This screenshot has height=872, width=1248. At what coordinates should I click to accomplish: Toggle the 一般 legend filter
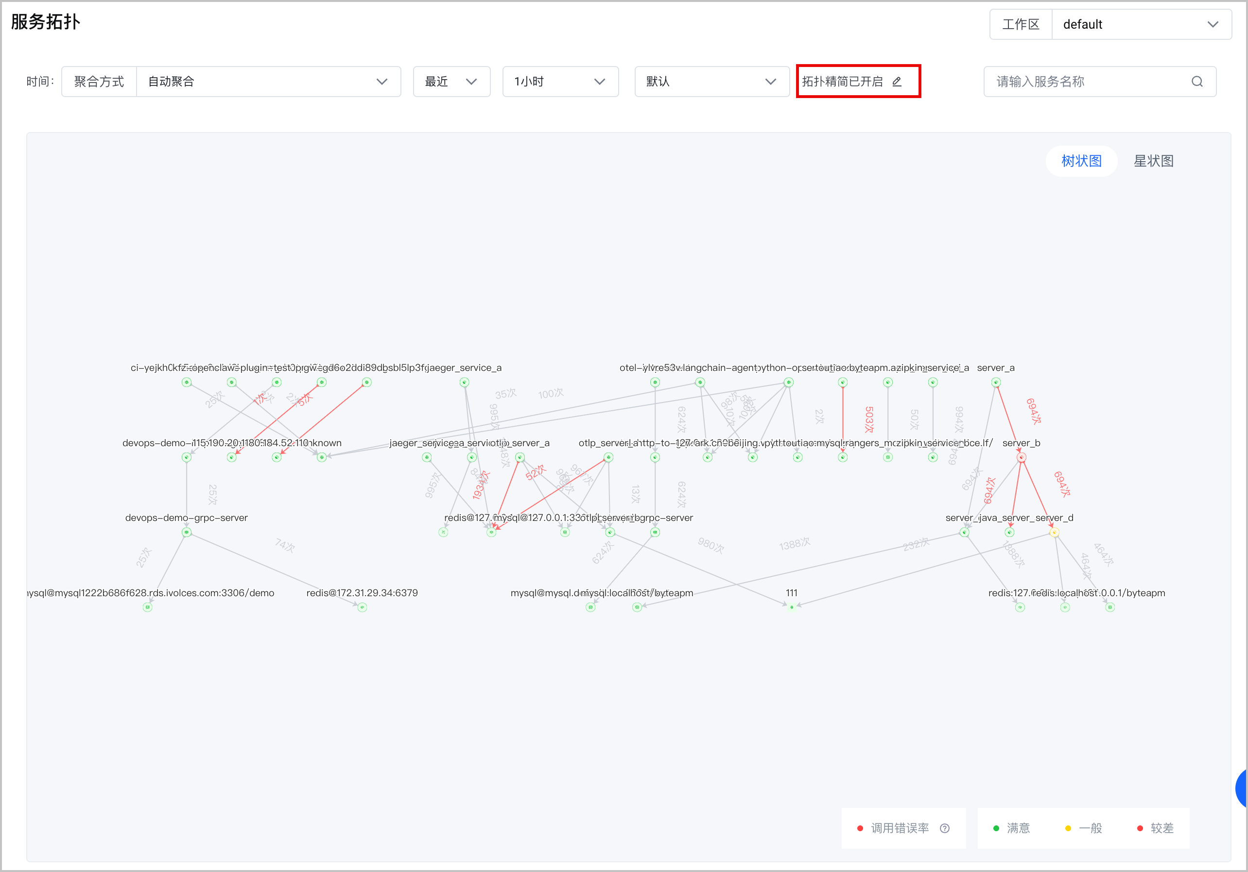(x=1083, y=828)
